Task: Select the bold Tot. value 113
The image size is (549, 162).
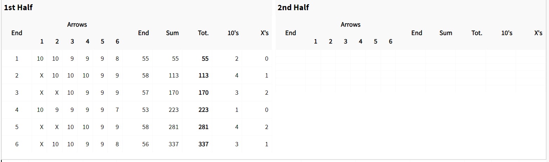Action: [x=203, y=75]
